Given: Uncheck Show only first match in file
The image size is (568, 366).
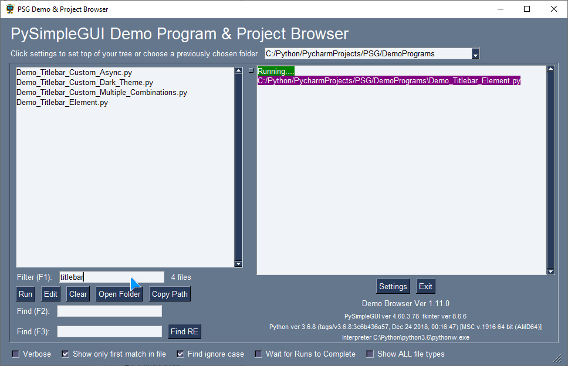Looking at the screenshot, I should [65, 354].
